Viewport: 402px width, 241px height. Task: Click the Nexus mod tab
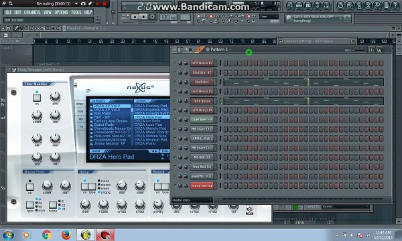tap(80, 111)
